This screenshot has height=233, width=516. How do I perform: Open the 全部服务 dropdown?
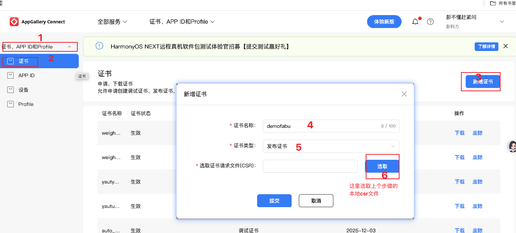pos(113,22)
